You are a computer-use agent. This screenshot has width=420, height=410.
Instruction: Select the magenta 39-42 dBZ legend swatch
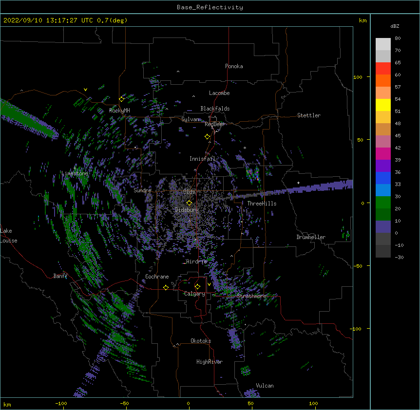(383, 153)
